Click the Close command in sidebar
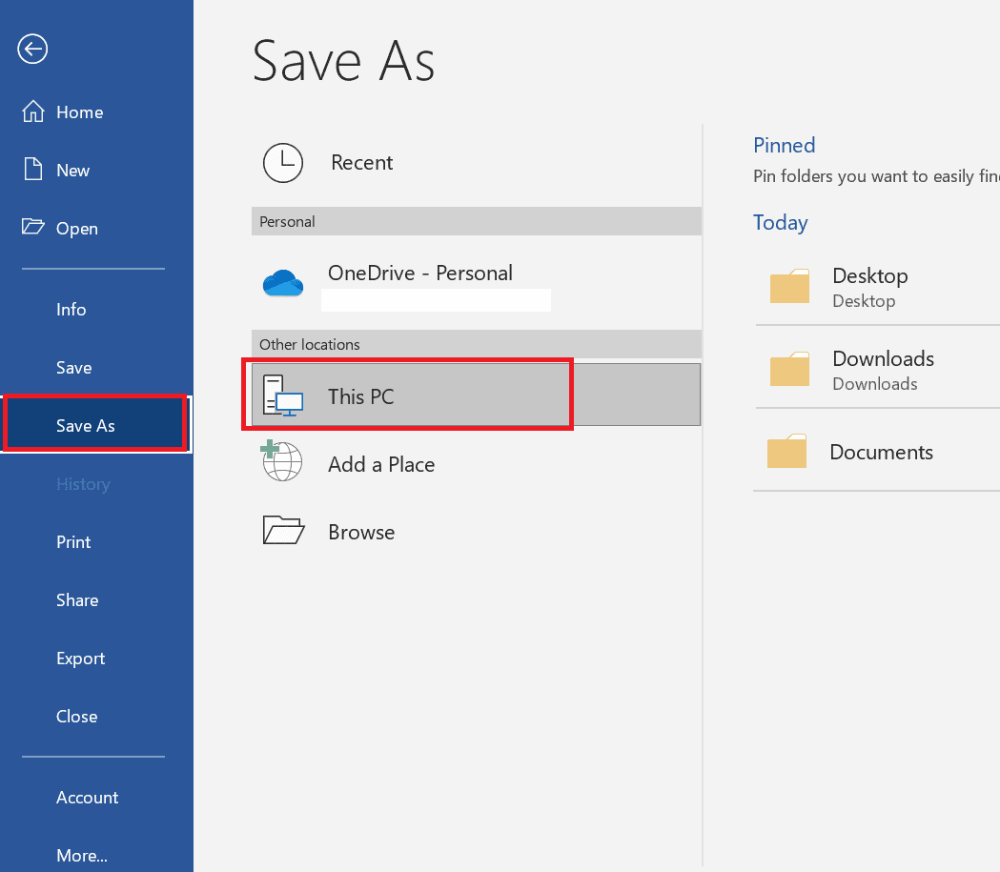1000x872 pixels. click(x=76, y=716)
